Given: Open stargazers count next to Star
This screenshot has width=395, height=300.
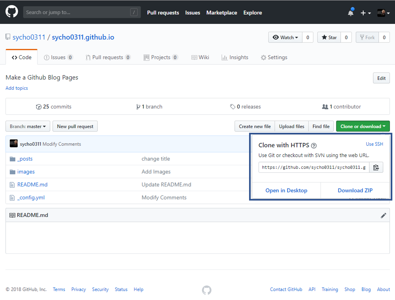Looking at the screenshot, I should pyautogui.click(x=346, y=37).
